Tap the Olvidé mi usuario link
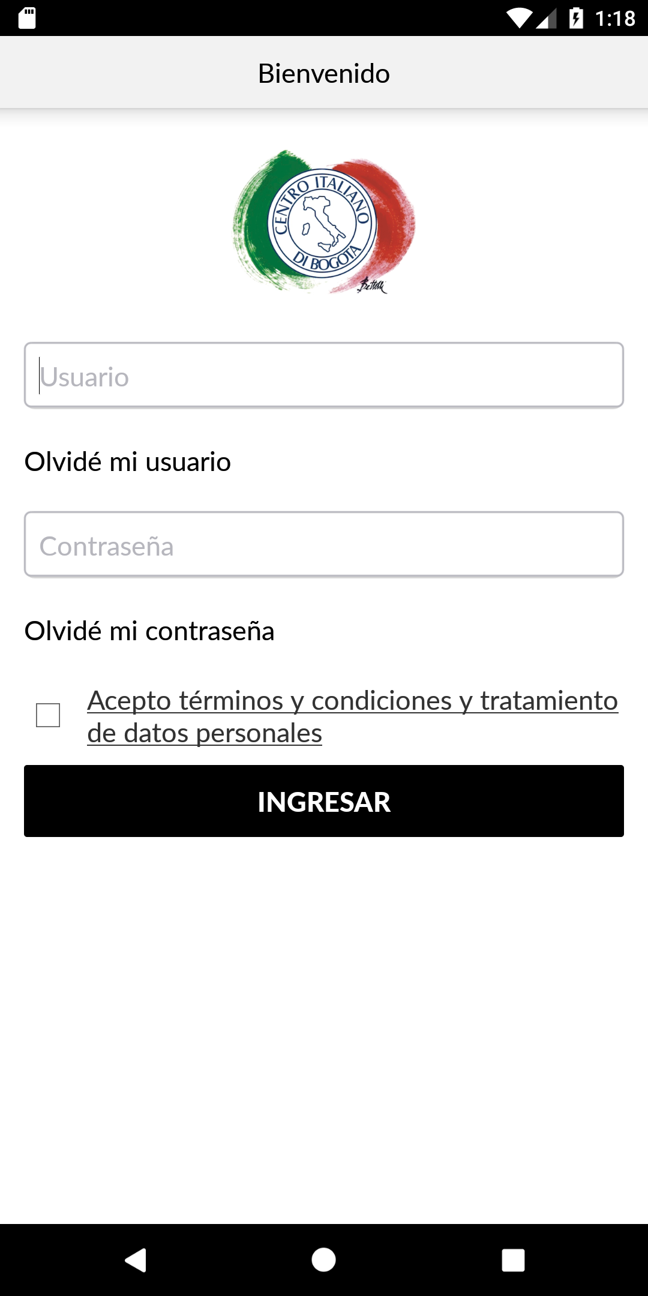 pyautogui.click(x=127, y=462)
